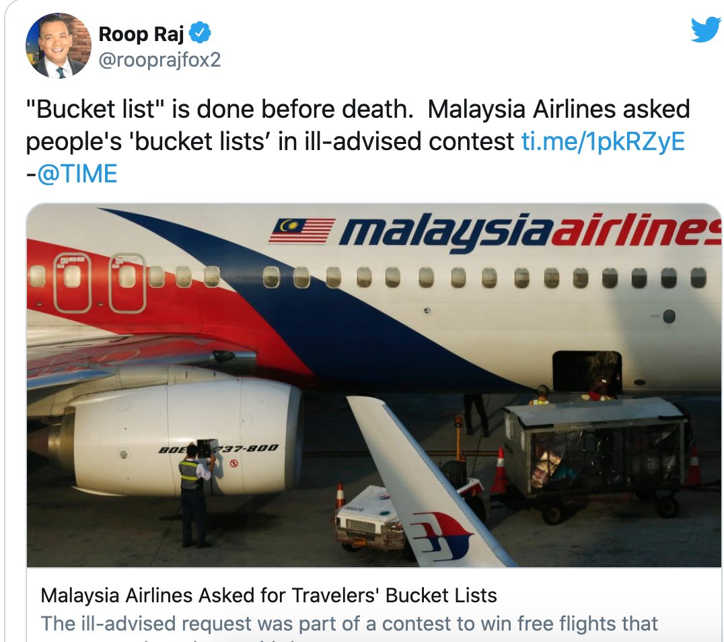
Task: Click the blue verified badge icon
Action: (x=200, y=33)
